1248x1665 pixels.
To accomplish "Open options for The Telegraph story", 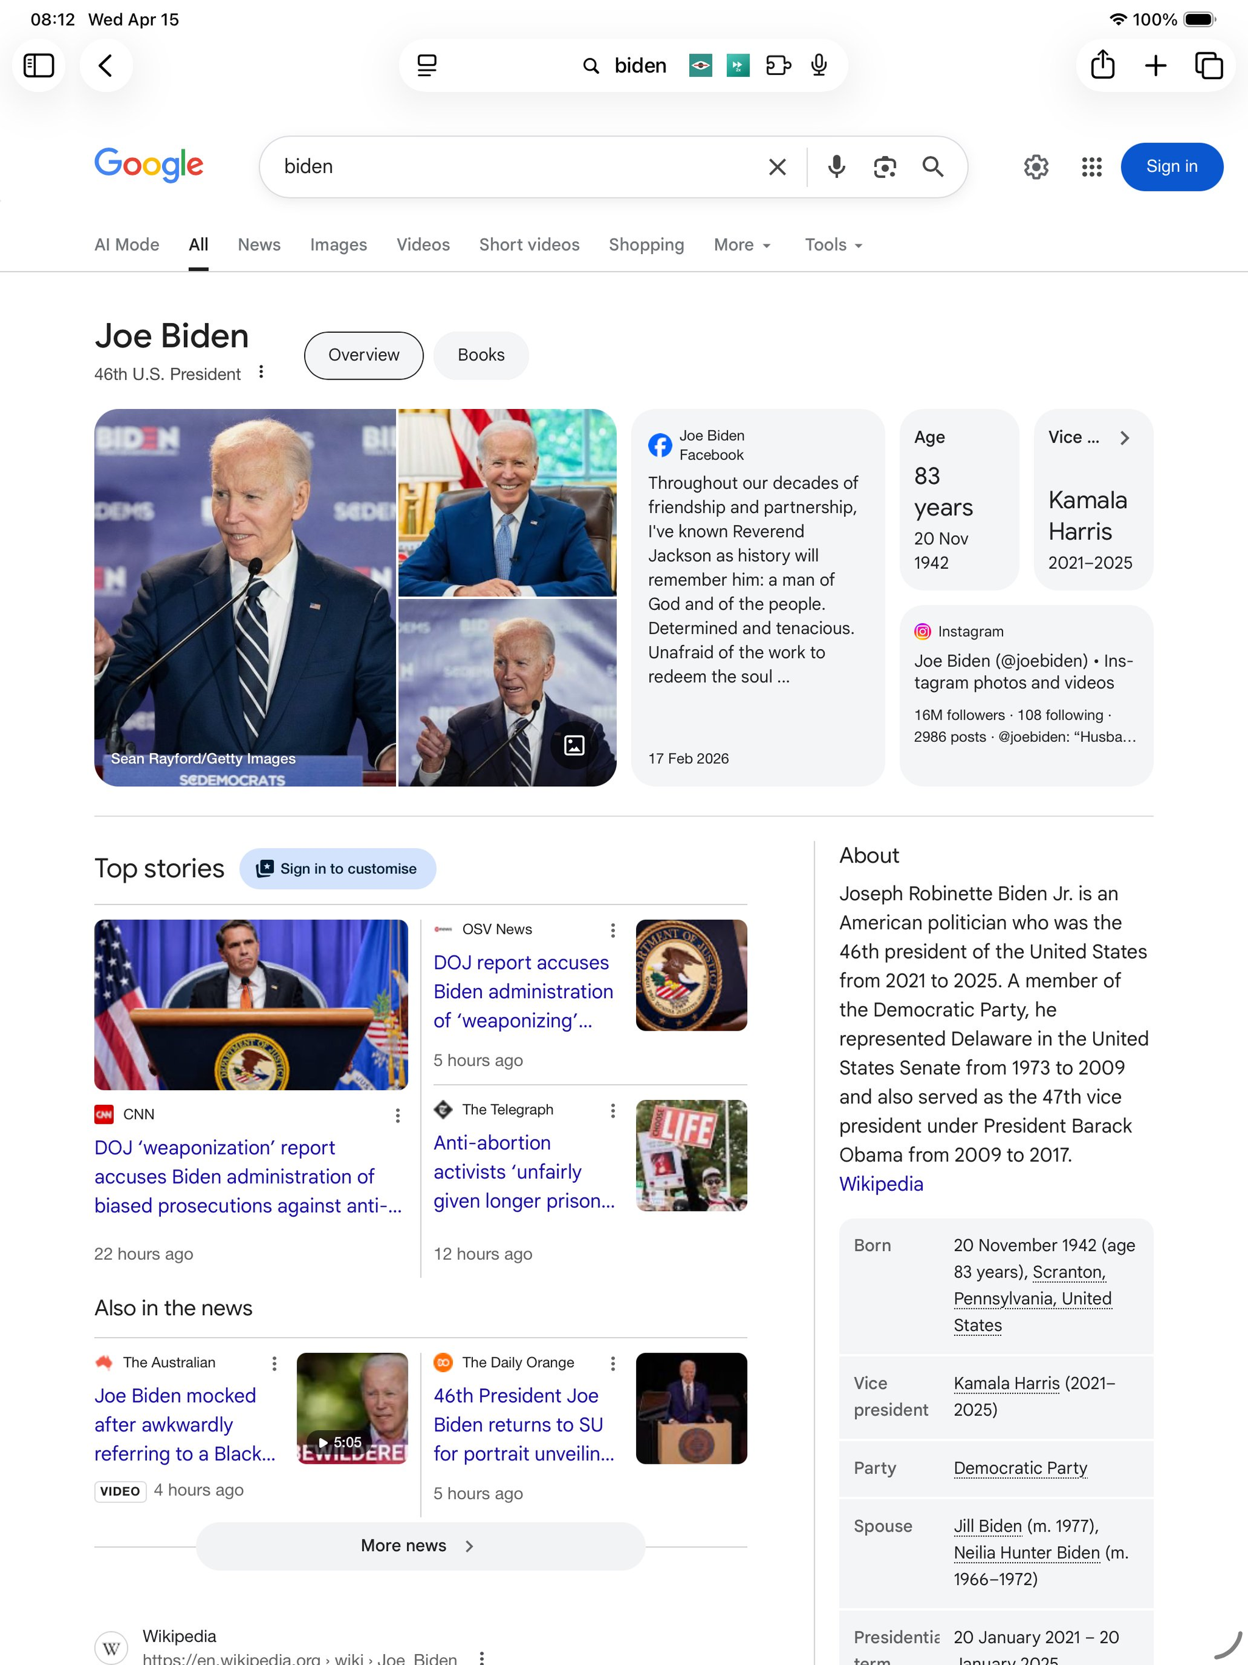I will coord(612,1110).
